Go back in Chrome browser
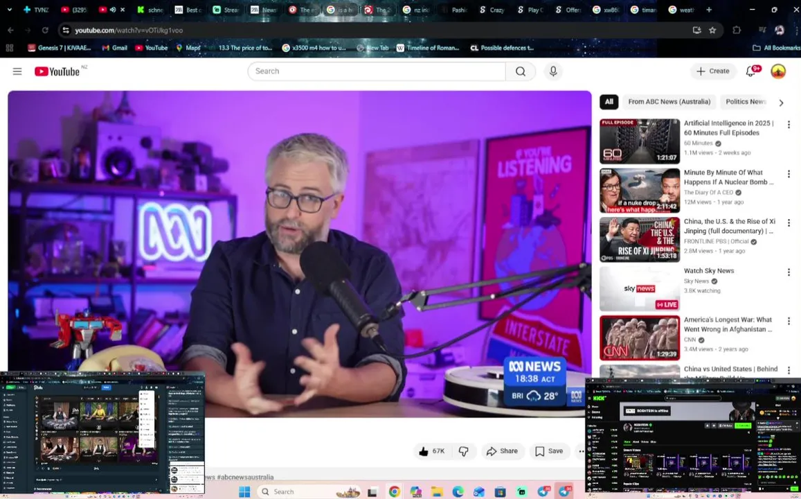The height and width of the screenshot is (499, 801). coord(10,30)
